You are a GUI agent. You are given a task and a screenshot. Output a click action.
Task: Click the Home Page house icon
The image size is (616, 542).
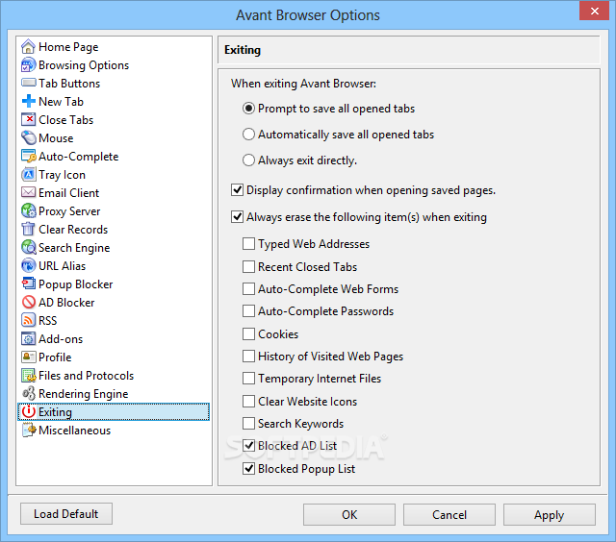point(28,47)
